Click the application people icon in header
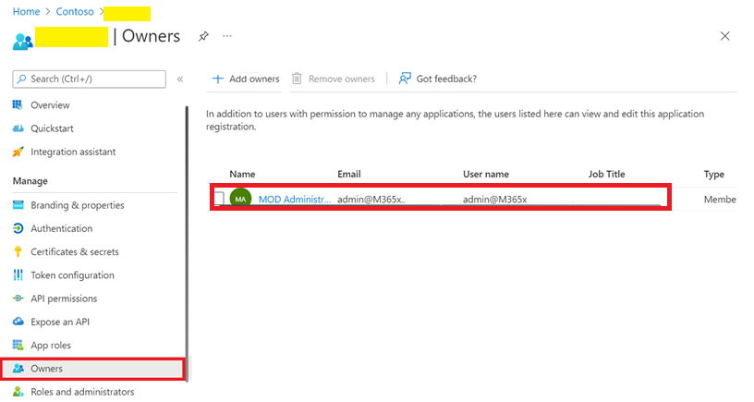This screenshot has width=754, height=402. [22, 41]
